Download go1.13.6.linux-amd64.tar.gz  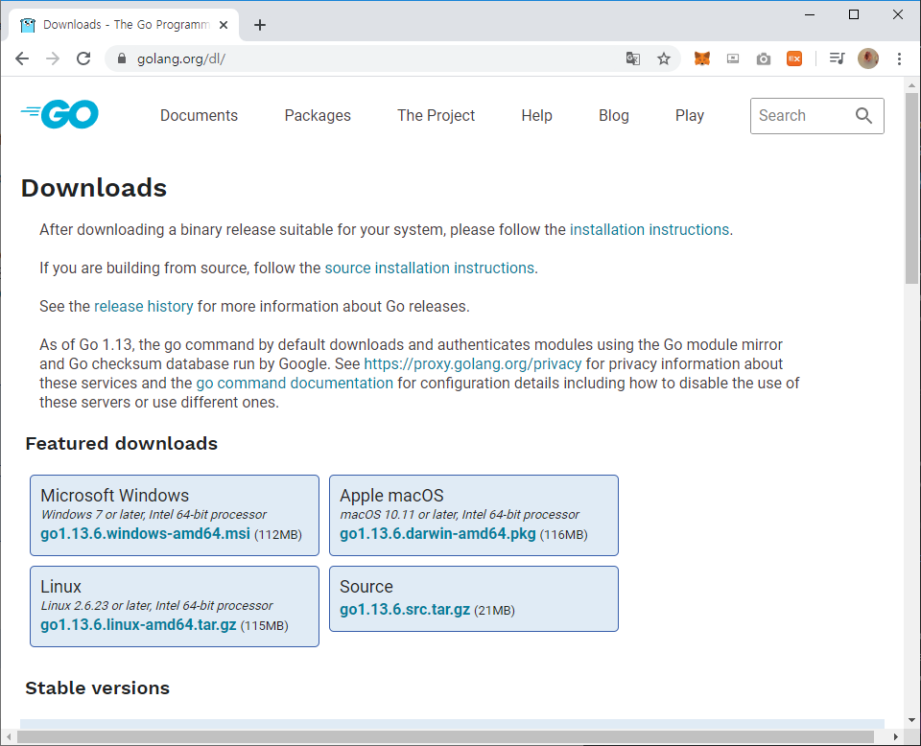(138, 624)
